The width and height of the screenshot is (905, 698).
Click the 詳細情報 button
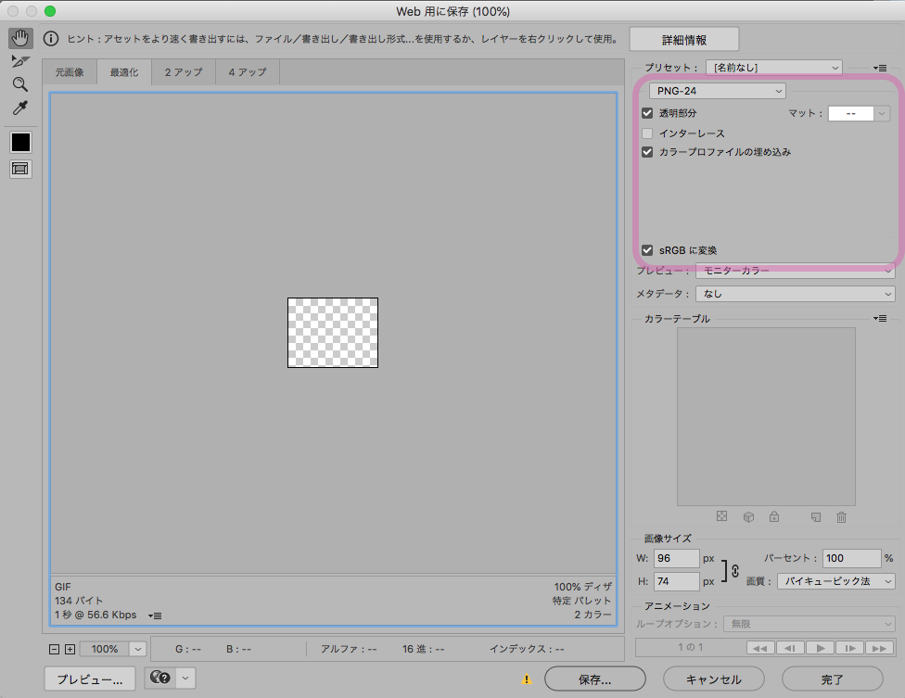click(684, 40)
